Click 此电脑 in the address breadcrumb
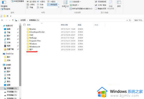Image resolution: width=144 pixels, height=99 pixels. [23, 20]
